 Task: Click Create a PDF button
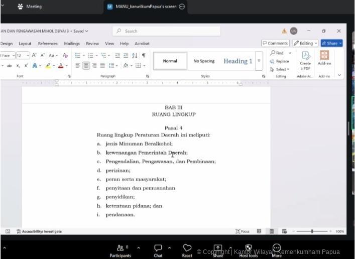(x=305, y=60)
